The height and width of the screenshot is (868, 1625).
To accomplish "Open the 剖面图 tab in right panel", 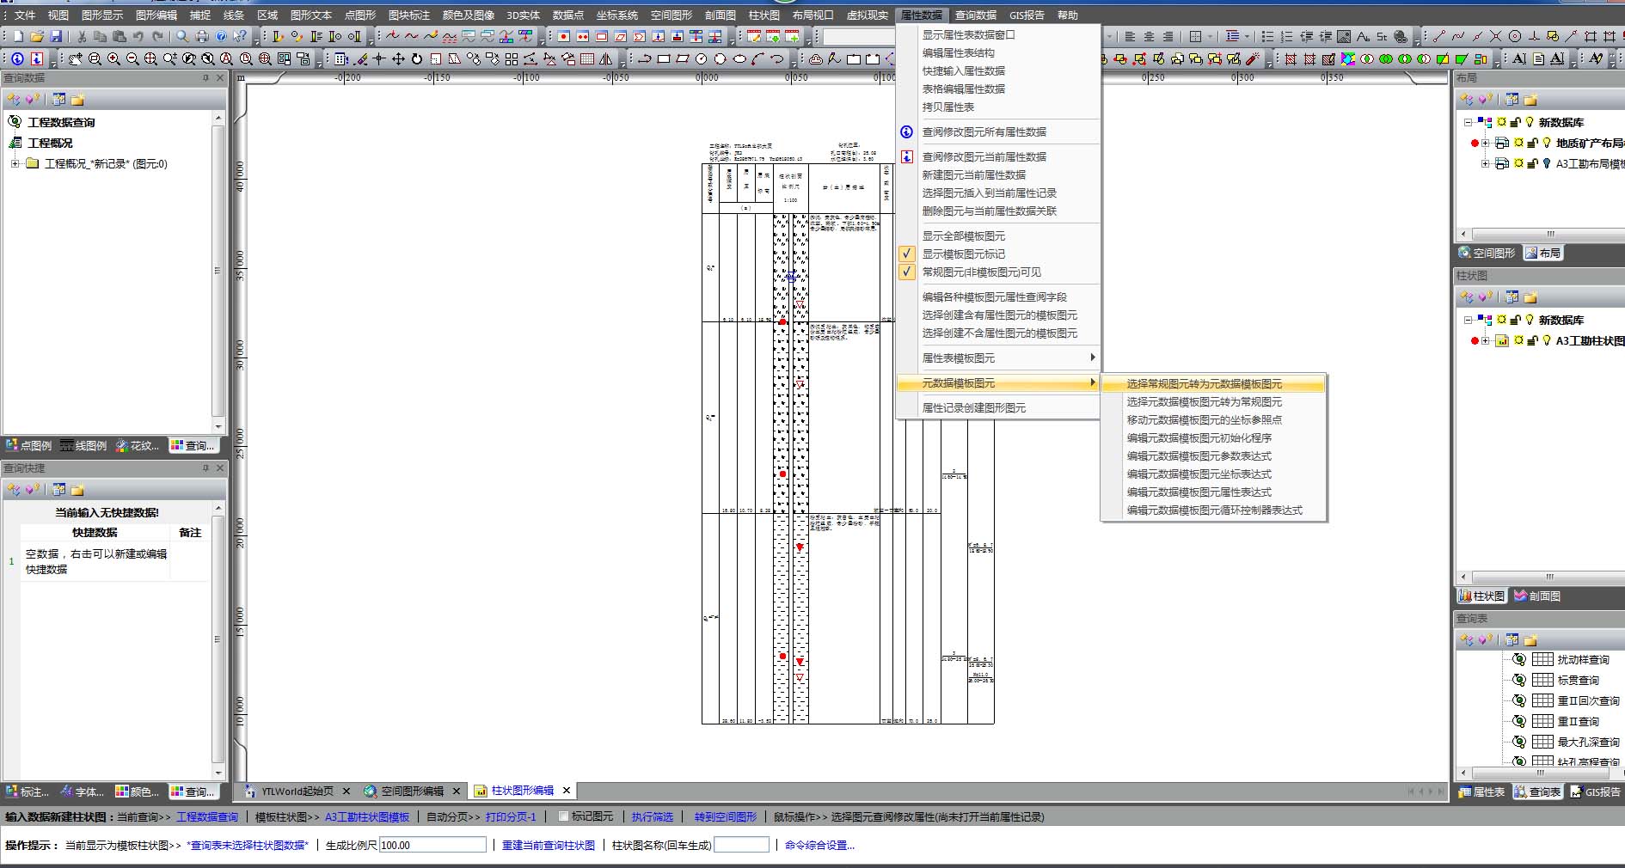I will 1537,596.
